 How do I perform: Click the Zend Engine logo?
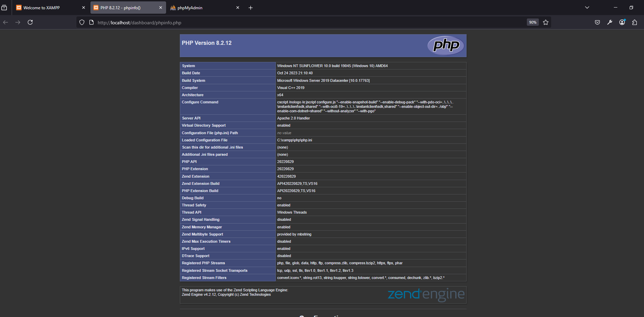426,294
